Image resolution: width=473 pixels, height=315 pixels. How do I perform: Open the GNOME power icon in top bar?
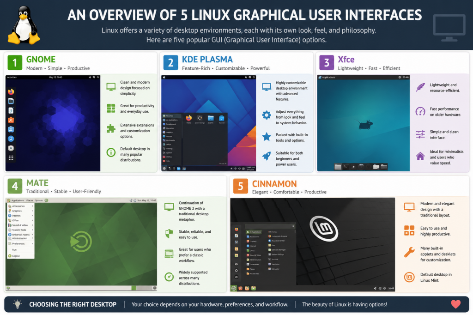pos(98,77)
